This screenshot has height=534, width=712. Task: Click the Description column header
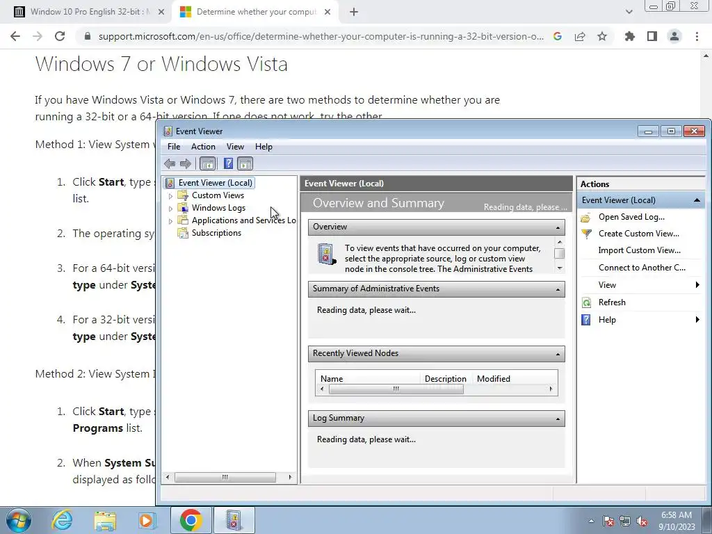(x=446, y=378)
